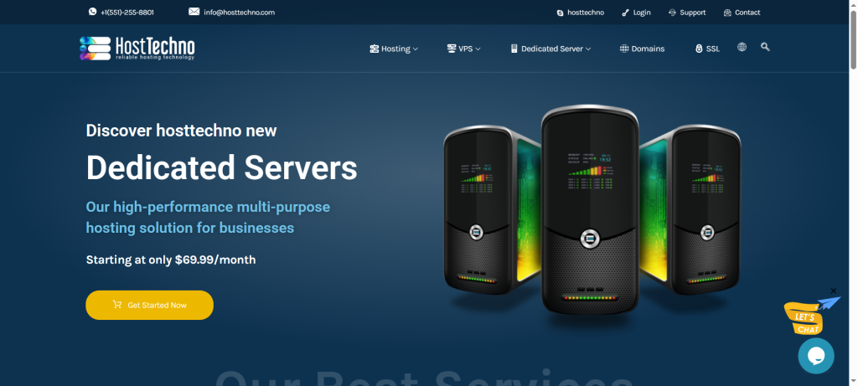Click the Dedicated Server tower icon
Viewport: 858px width, 386px height.
tap(514, 49)
